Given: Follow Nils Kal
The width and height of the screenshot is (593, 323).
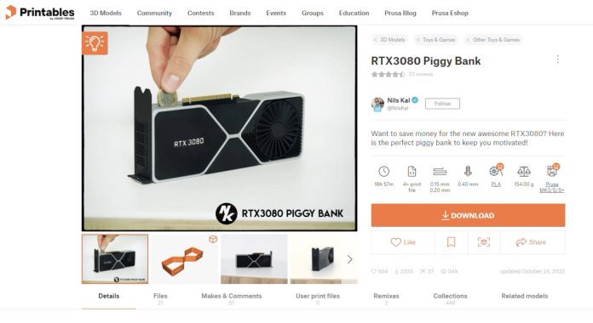Looking at the screenshot, I should coord(442,104).
